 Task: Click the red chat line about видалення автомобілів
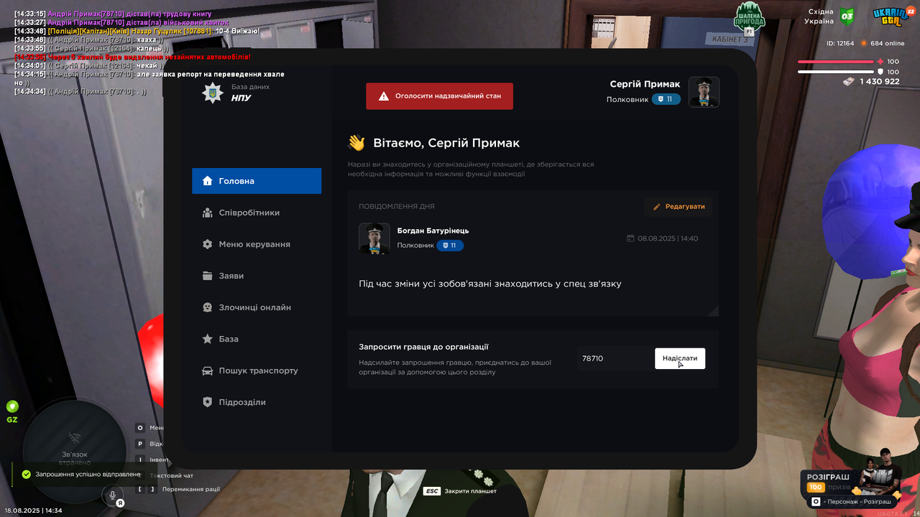[133, 57]
